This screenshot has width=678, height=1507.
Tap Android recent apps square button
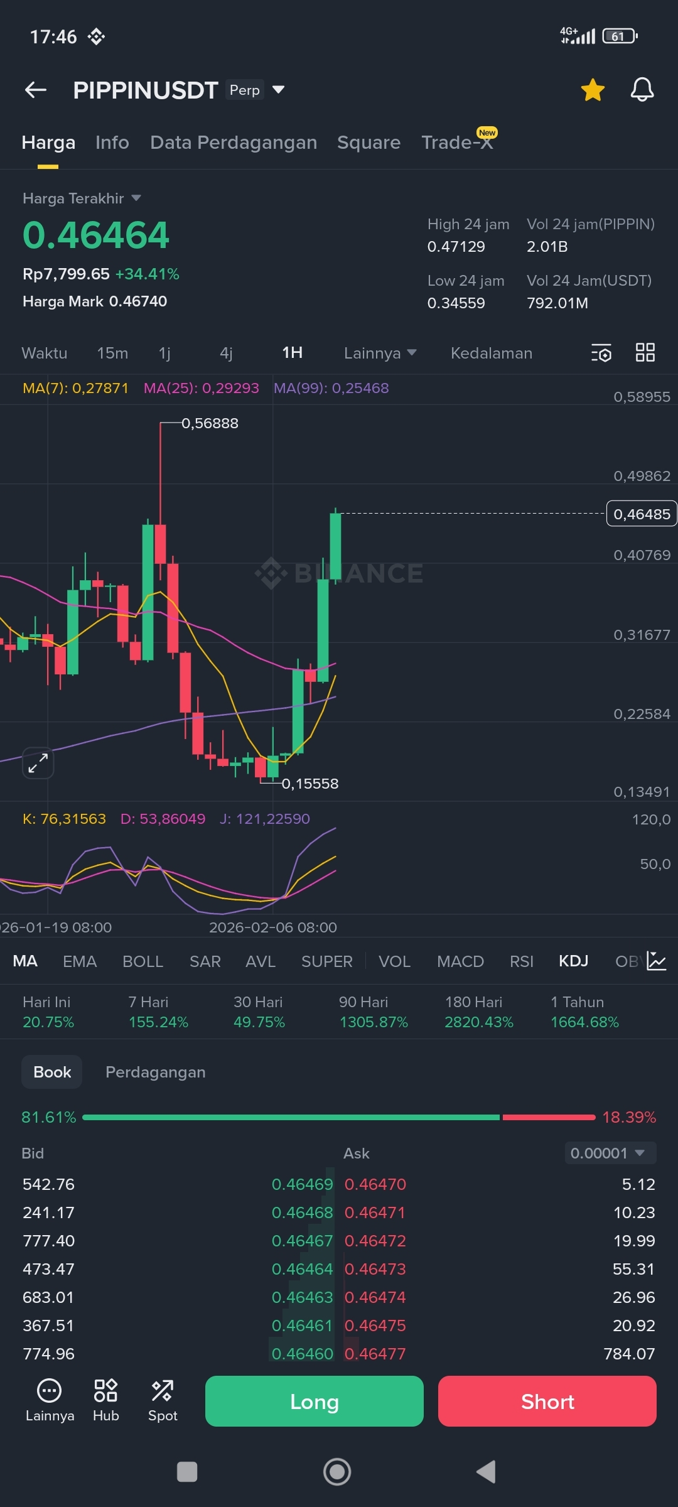(x=187, y=1472)
